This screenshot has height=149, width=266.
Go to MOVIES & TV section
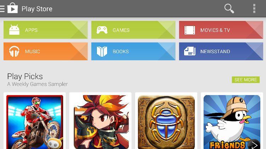pos(221,30)
